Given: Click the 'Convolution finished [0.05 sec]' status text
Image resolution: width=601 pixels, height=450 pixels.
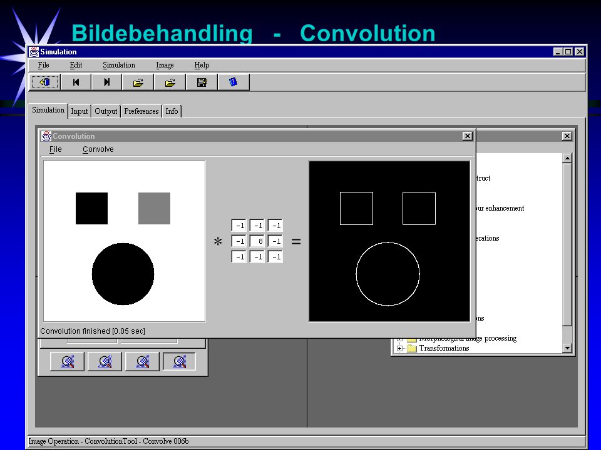Looking at the screenshot, I should click(93, 331).
